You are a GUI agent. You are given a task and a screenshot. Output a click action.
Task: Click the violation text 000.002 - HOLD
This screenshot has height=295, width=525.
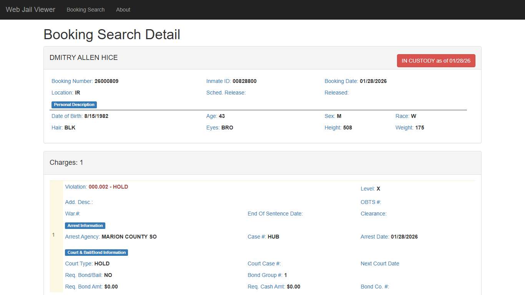click(x=108, y=187)
